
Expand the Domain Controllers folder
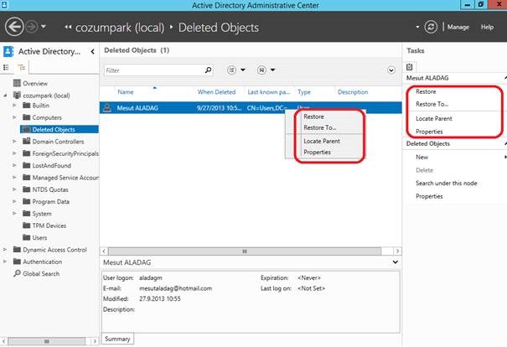point(14,142)
